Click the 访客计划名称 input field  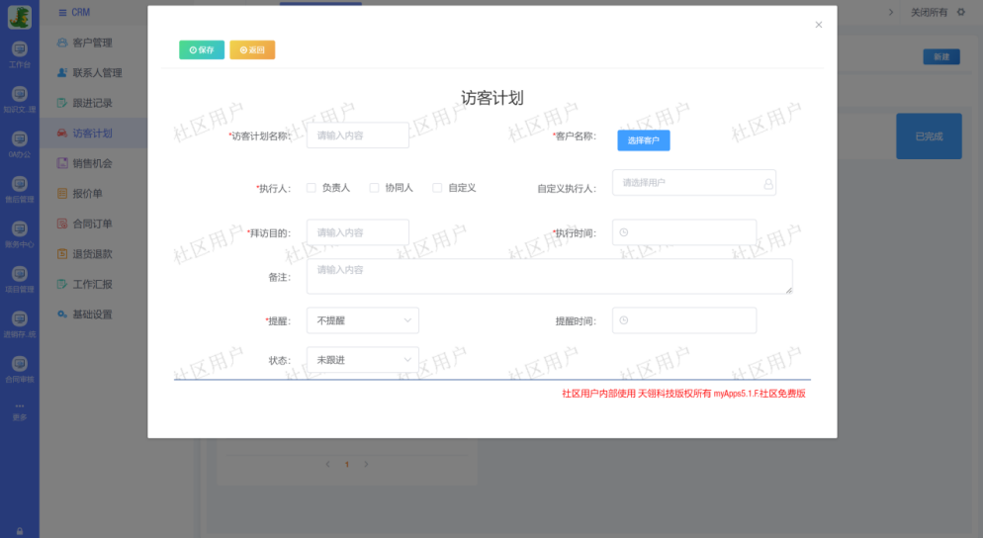tap(357, 135)
